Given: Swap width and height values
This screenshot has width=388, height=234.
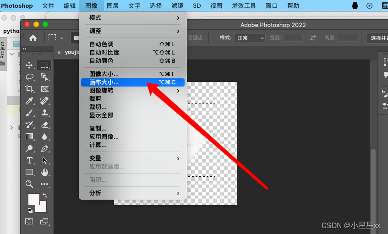Looking at the screenshot, I should [x=313, y=38].
